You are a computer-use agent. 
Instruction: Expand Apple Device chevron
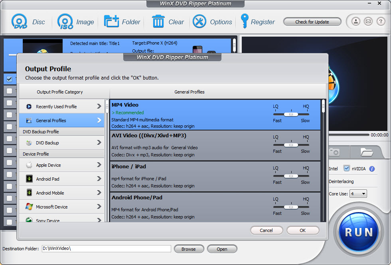[x=99, y=165]
